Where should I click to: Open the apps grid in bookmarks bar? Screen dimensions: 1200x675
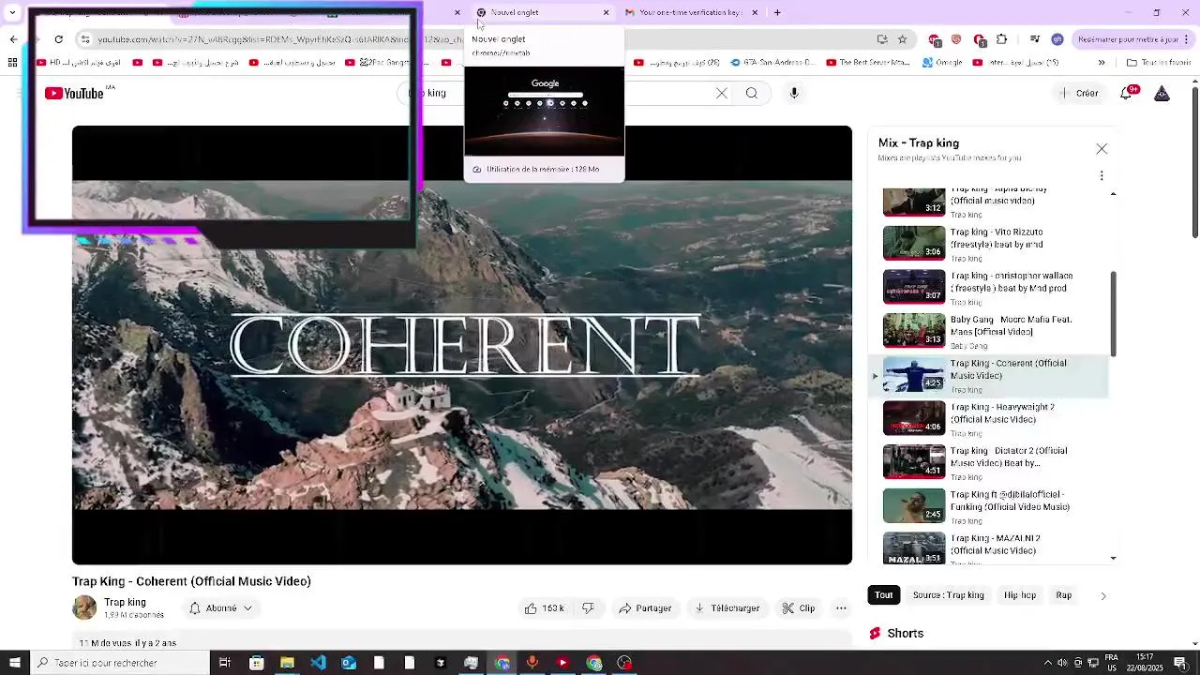[x=12, y=63]
